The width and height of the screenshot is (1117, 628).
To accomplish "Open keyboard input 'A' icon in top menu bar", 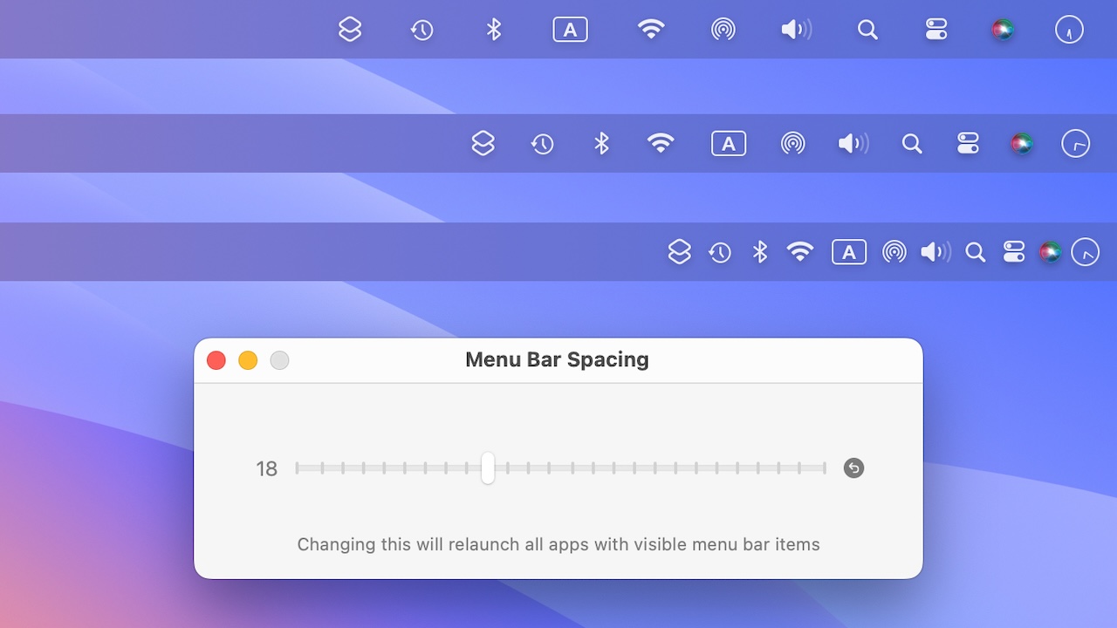I will coord(570,30).
